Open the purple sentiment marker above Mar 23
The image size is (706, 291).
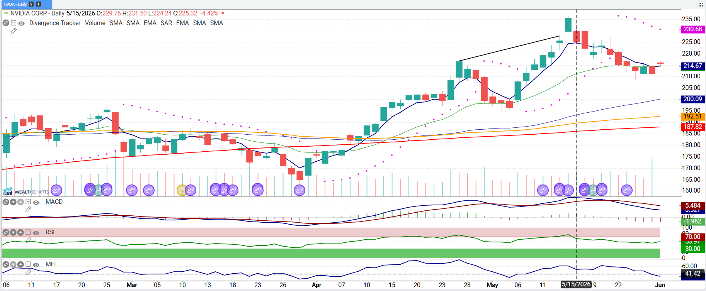258,190
